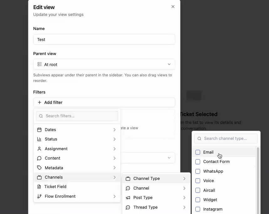The image size is (269, 214).
Task: Click the tag icon beside Metadata
Action: [39, 168]
